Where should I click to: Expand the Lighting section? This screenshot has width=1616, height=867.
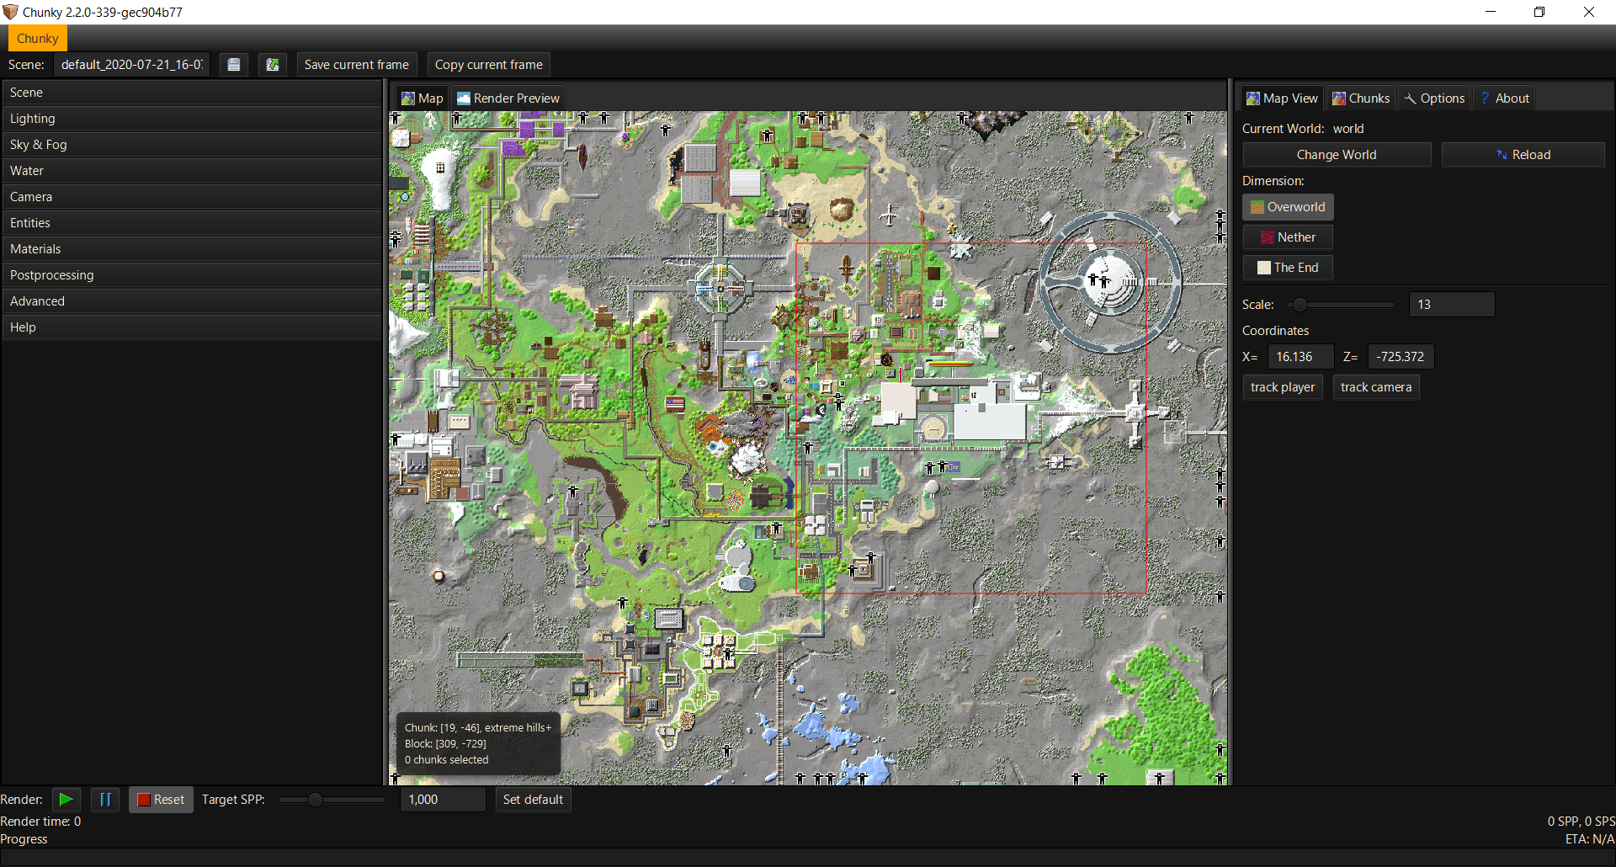click(x=192, y=119)
